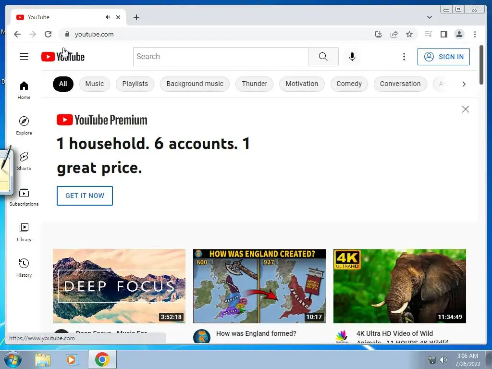Open media control icon in Chrome toolbar
This screenshot has width=492, height=369.
pyautogui.click(x=428, y=34)
